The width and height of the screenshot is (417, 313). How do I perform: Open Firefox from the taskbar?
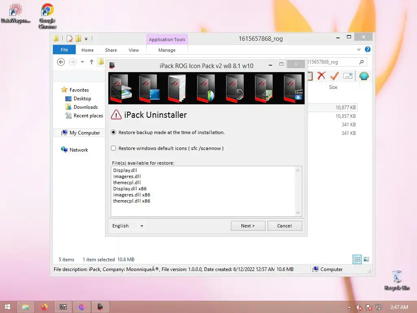(44, 307)
